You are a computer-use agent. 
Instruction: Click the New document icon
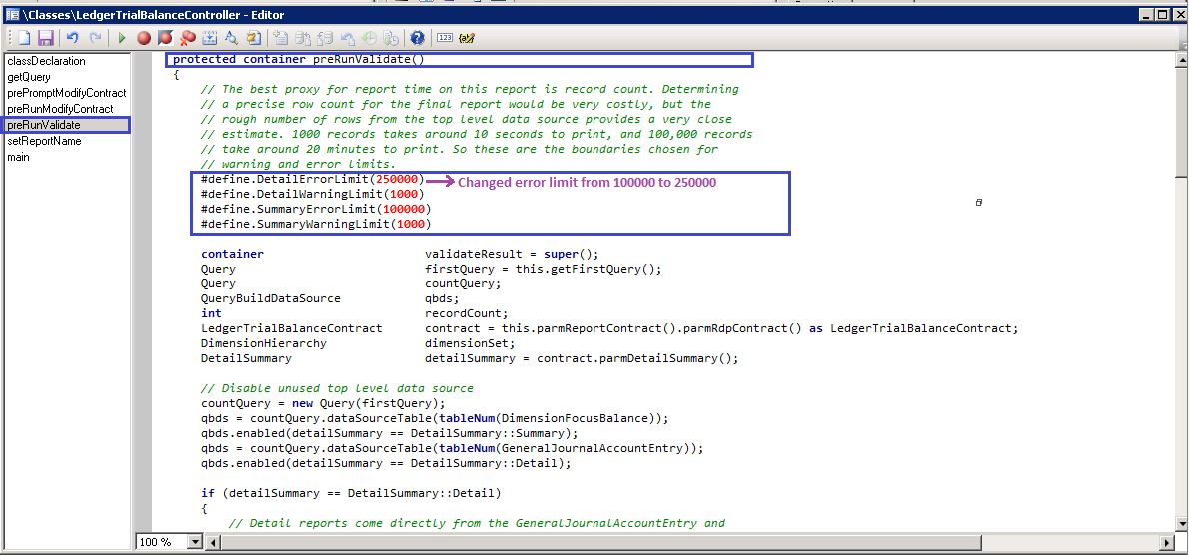click(24, 38)
